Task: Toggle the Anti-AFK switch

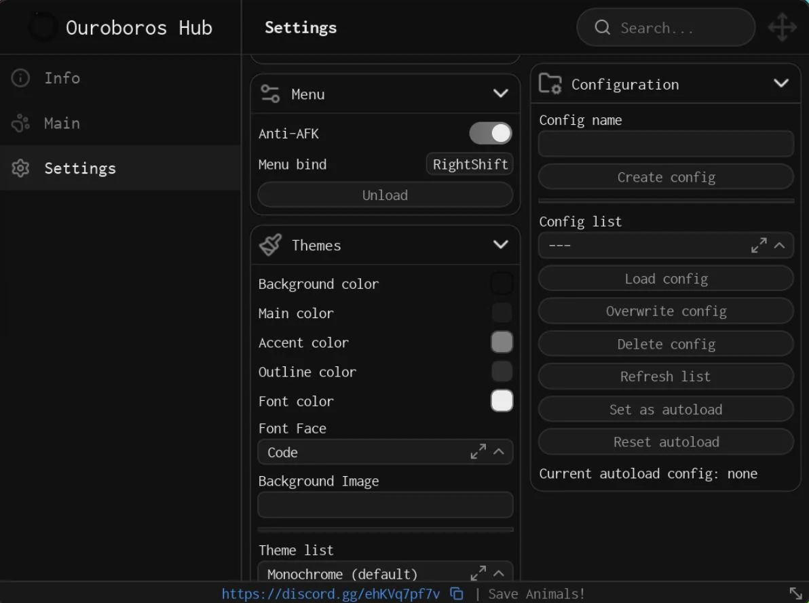Action: coord(490,134)
